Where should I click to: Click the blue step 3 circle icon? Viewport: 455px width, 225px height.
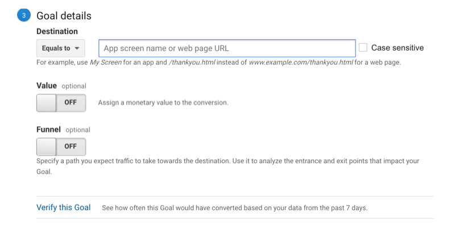pos(24,15)
